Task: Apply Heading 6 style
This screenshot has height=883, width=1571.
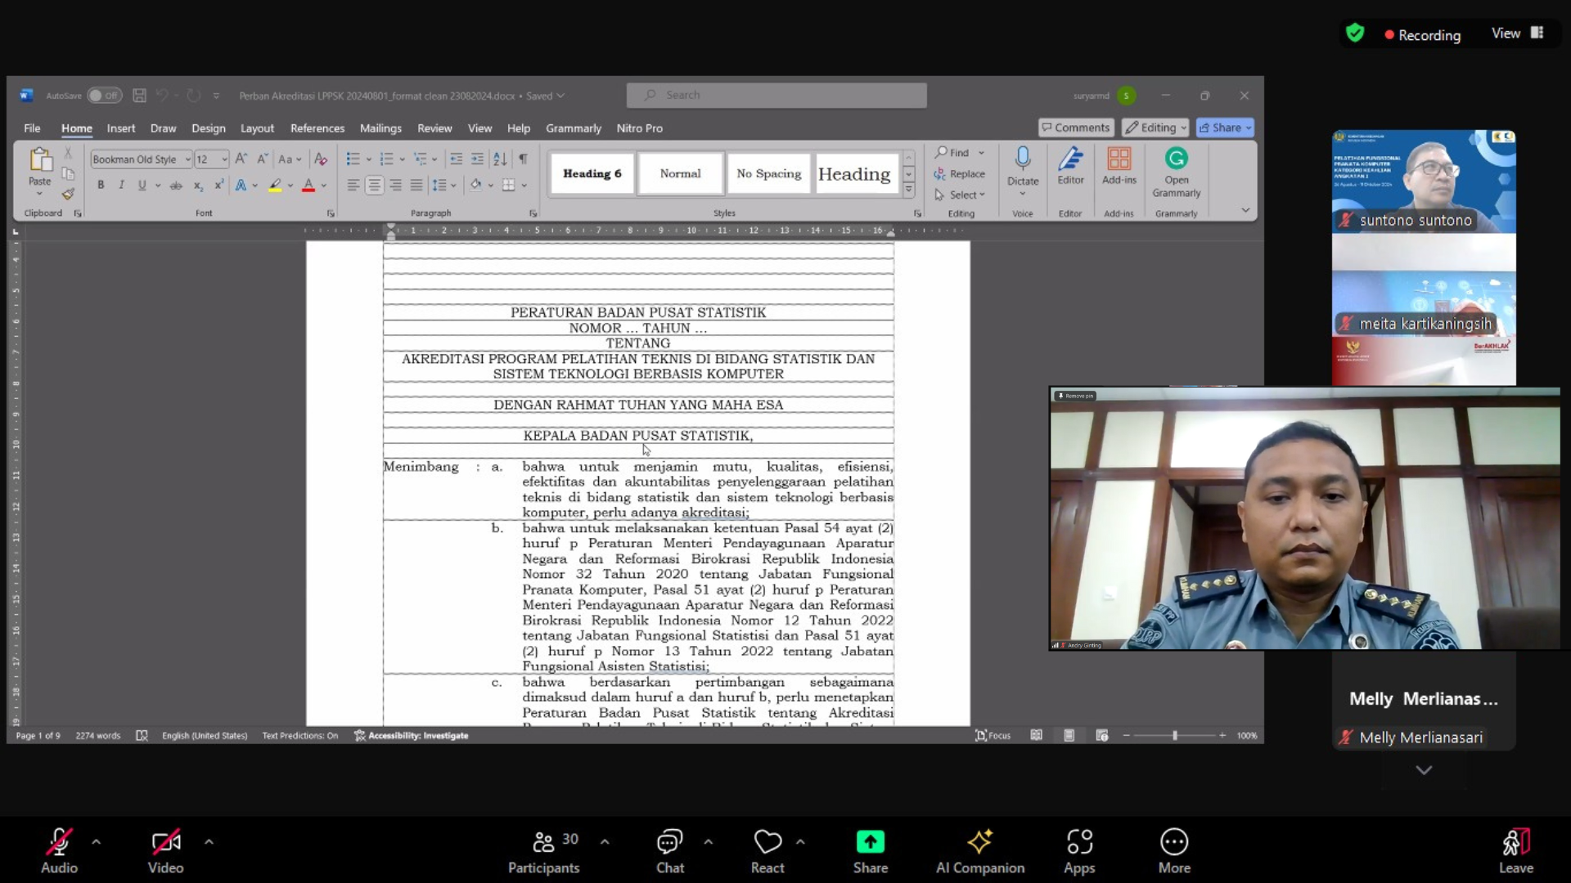Action: coord(592,173)
